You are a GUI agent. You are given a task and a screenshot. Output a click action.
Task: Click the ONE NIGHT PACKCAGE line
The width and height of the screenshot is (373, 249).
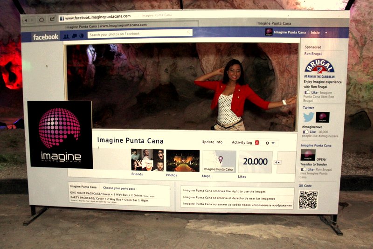[x=112, y=194]
